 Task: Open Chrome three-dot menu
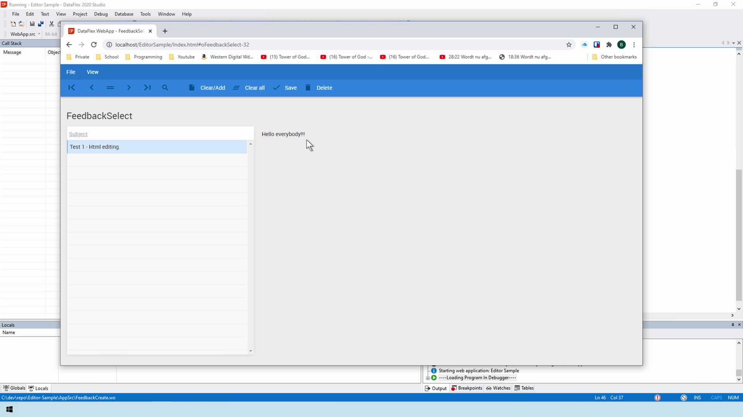coord(634,45)
